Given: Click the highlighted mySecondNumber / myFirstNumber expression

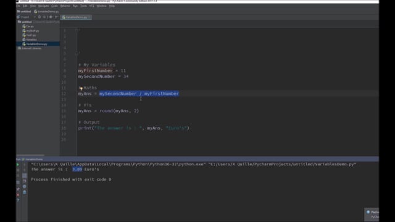Looking at the screenshot, I should (x=139, y=94).
